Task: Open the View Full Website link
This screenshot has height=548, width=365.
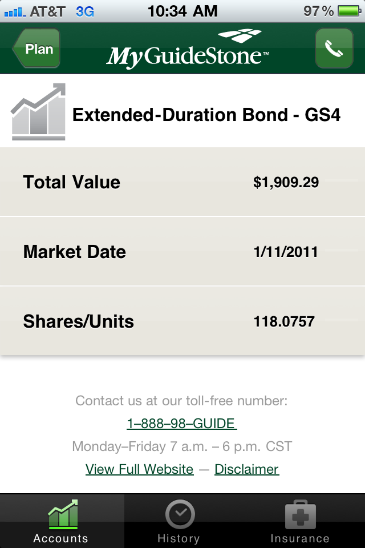Action: click(x=139, y=469)
